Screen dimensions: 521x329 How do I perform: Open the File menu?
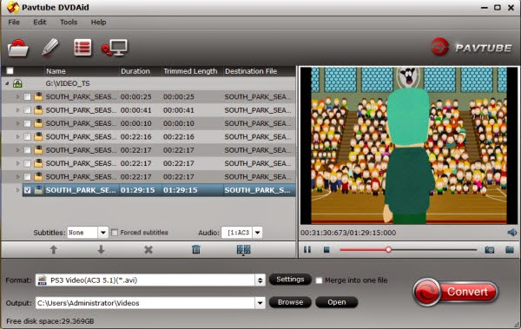[x=14, y=23]
